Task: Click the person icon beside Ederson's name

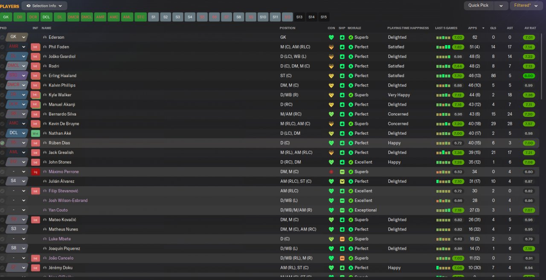Action: tap(45, 38)
